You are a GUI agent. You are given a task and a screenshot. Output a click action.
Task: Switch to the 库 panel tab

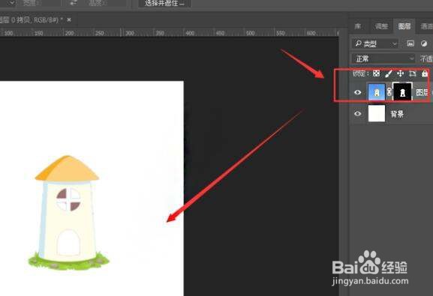pos(358,26)
